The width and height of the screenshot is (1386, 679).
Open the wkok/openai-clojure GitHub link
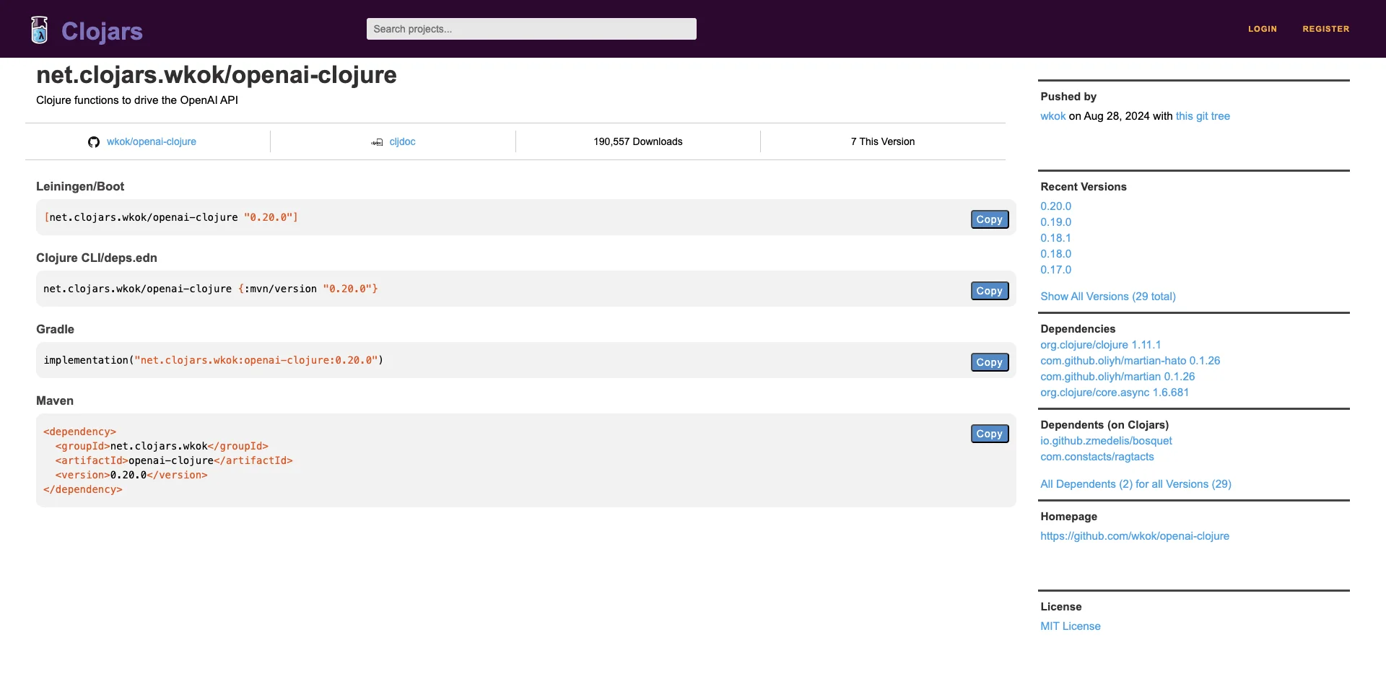pos(152,141)
